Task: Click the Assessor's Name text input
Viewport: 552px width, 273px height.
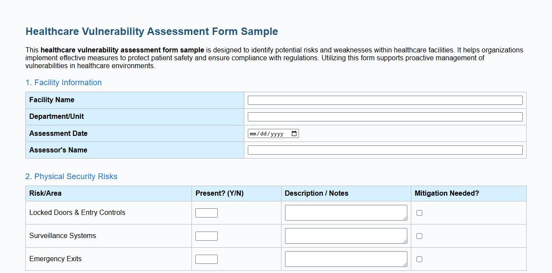Action: coord(385,149)
